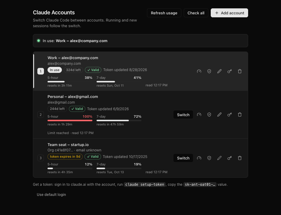The image size is (281, 215).
Task: Click the trash delete icon for Personal account
Action: tap(240, 115)
